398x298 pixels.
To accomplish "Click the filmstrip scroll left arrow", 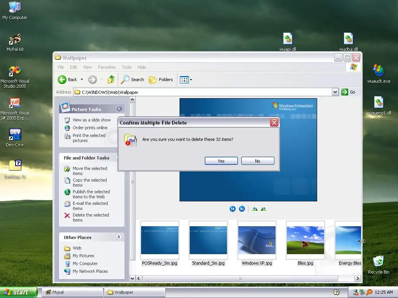I will pos(139,279).
